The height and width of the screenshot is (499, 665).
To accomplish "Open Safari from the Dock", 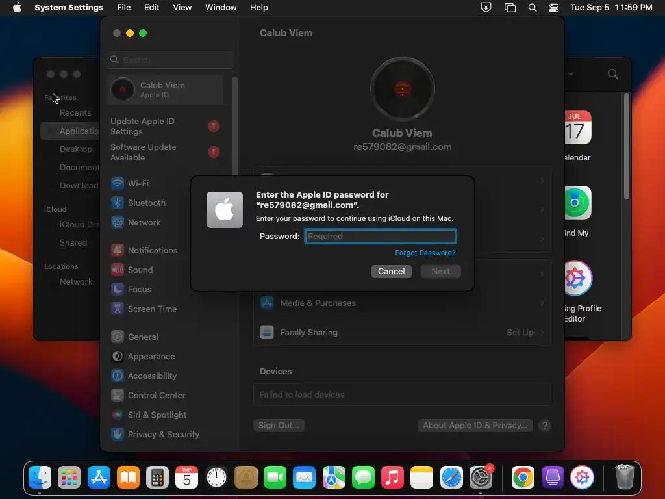I will coord(451,478).
